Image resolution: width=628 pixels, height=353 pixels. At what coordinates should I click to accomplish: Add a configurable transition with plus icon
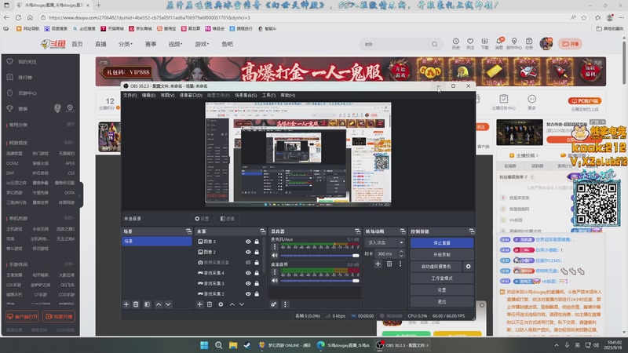click(378, 264)
